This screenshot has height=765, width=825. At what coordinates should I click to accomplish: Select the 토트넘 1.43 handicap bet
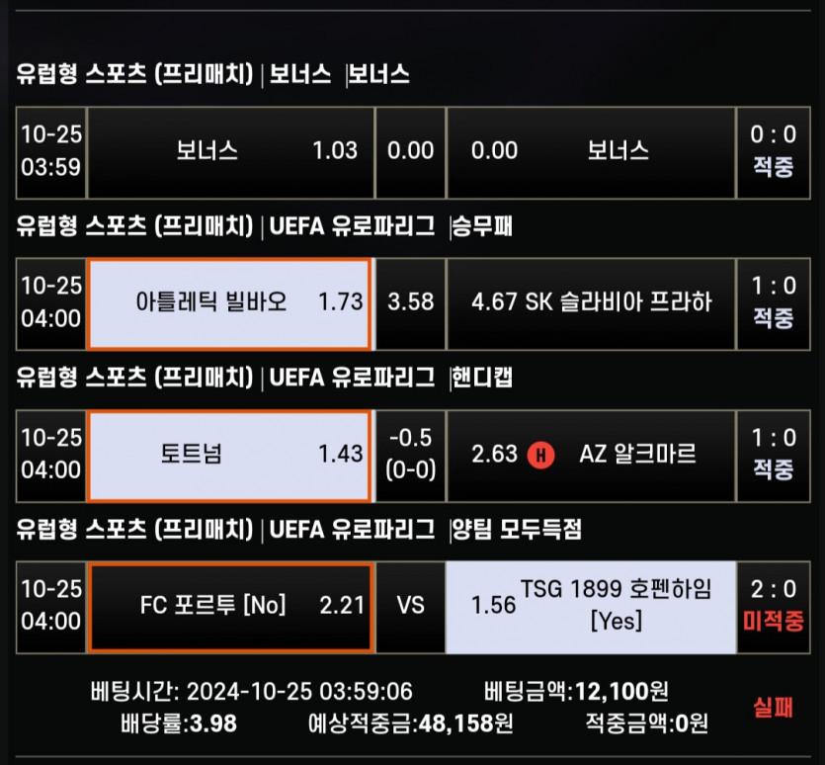click(x=230, y=455)
